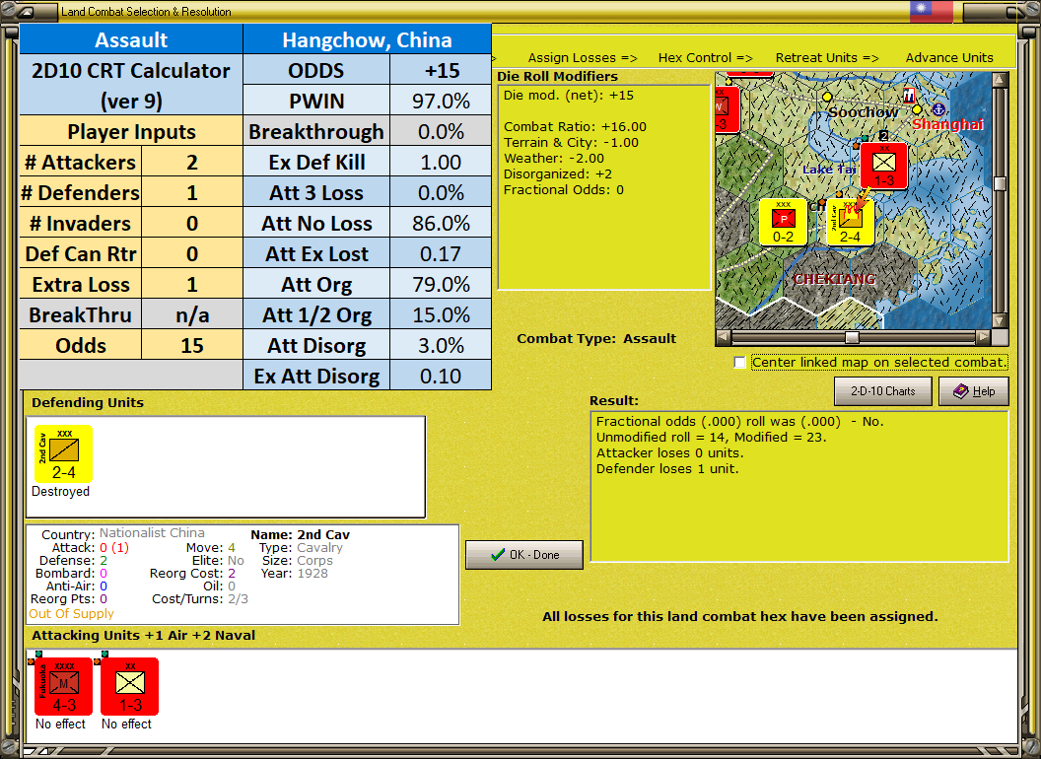Click the map's scroll up arrow
Viewport: 1041px width, 759px height.
click(1000, 80)
